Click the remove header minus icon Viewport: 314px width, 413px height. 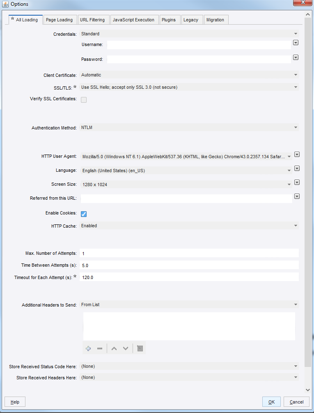(100, 348)
